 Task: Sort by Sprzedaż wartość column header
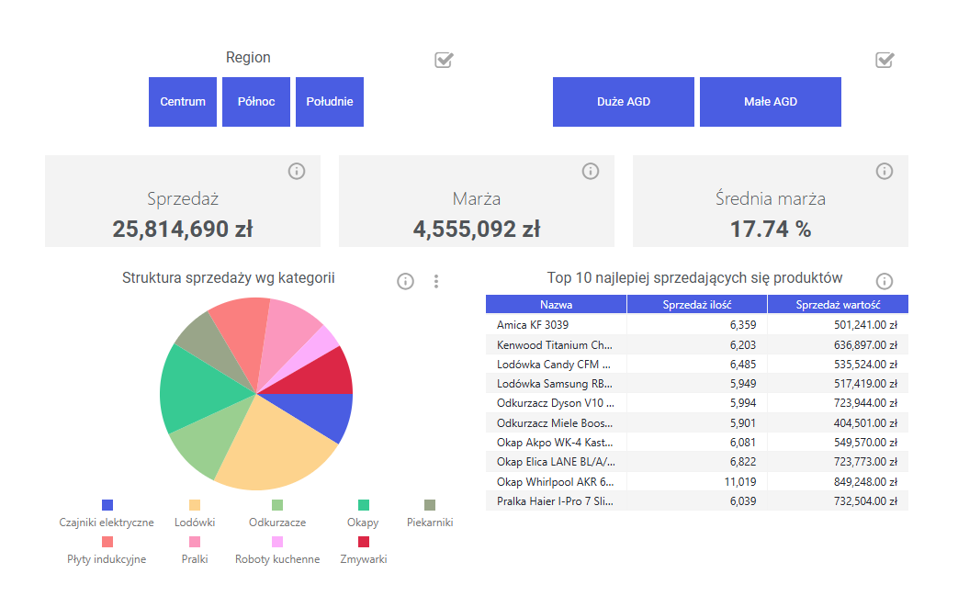tap(838, 304)
